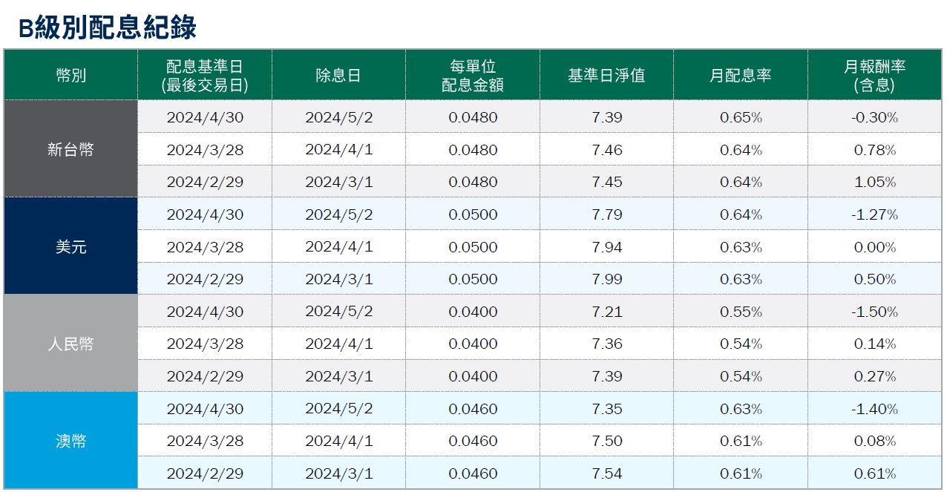The width and height of the screenshot is (947, 492).
Task: Select the 人民幣 currency row label
Action: pos(71,344)
